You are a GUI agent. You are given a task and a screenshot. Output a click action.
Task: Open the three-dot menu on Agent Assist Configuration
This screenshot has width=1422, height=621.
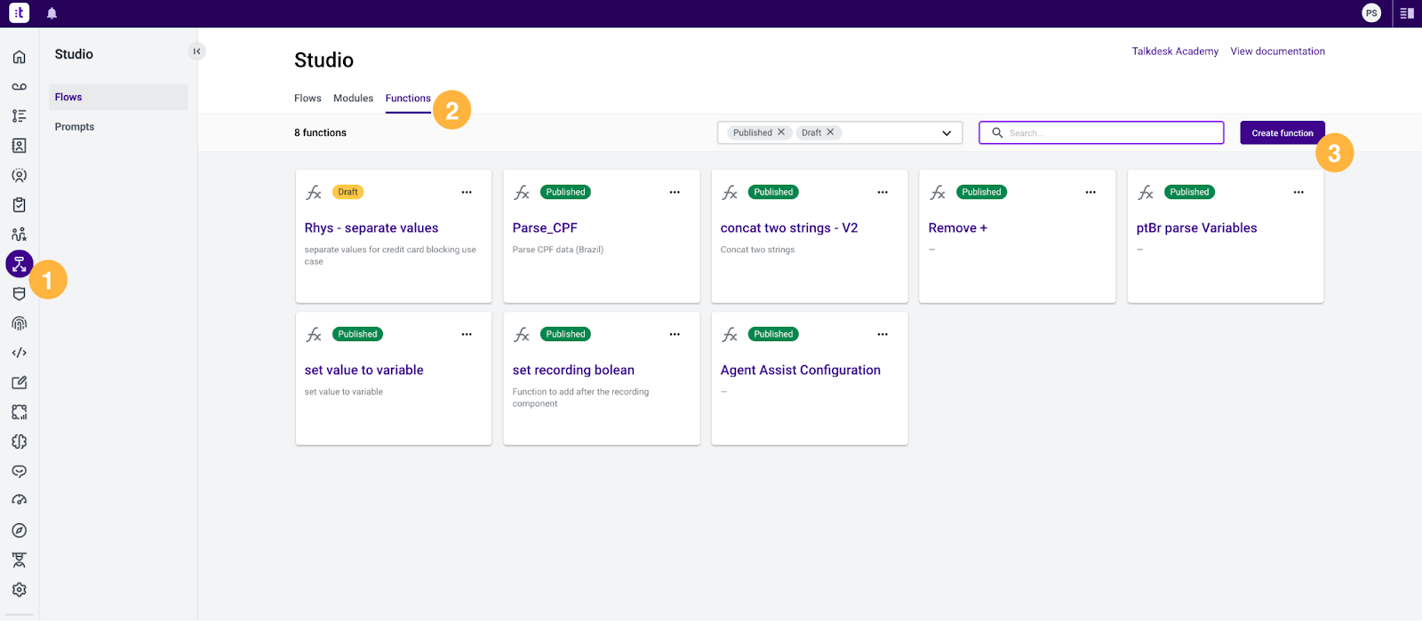click(883, 334)
